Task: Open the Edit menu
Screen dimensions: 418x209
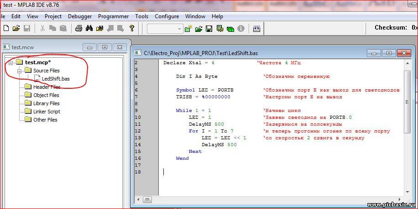Action: 16,16
